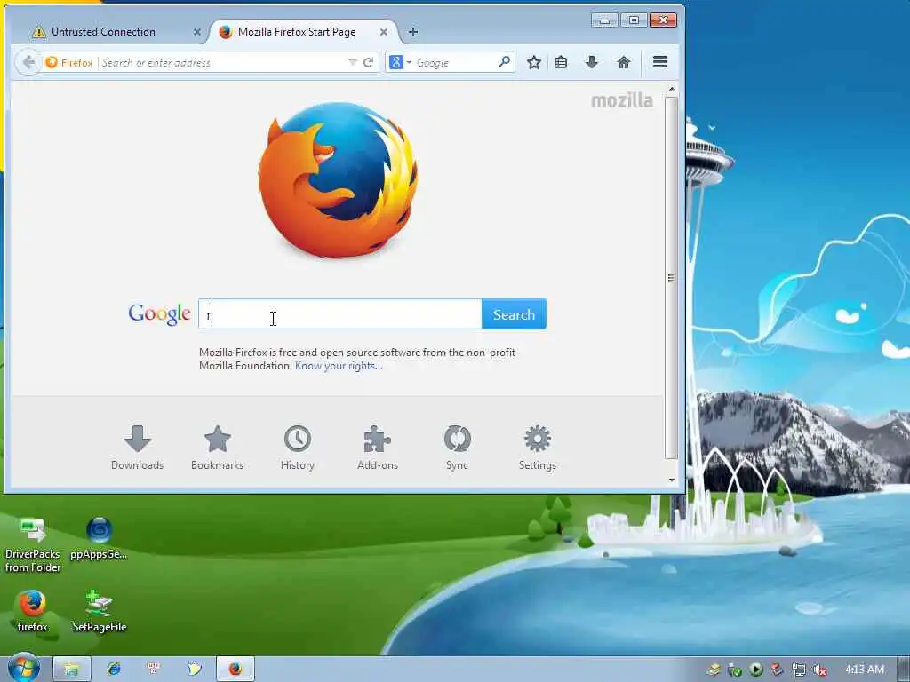Open Windows Explorer from the taskbar
The width and height of the screenshot is (910, 682).
(x=71, y=669)
